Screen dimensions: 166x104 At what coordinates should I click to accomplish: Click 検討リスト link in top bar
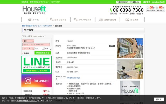(135, 2)
